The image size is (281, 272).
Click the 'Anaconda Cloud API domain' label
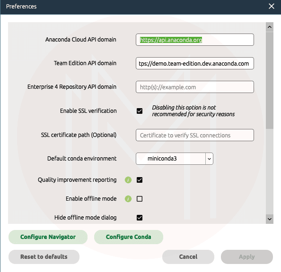click(80, 40)
